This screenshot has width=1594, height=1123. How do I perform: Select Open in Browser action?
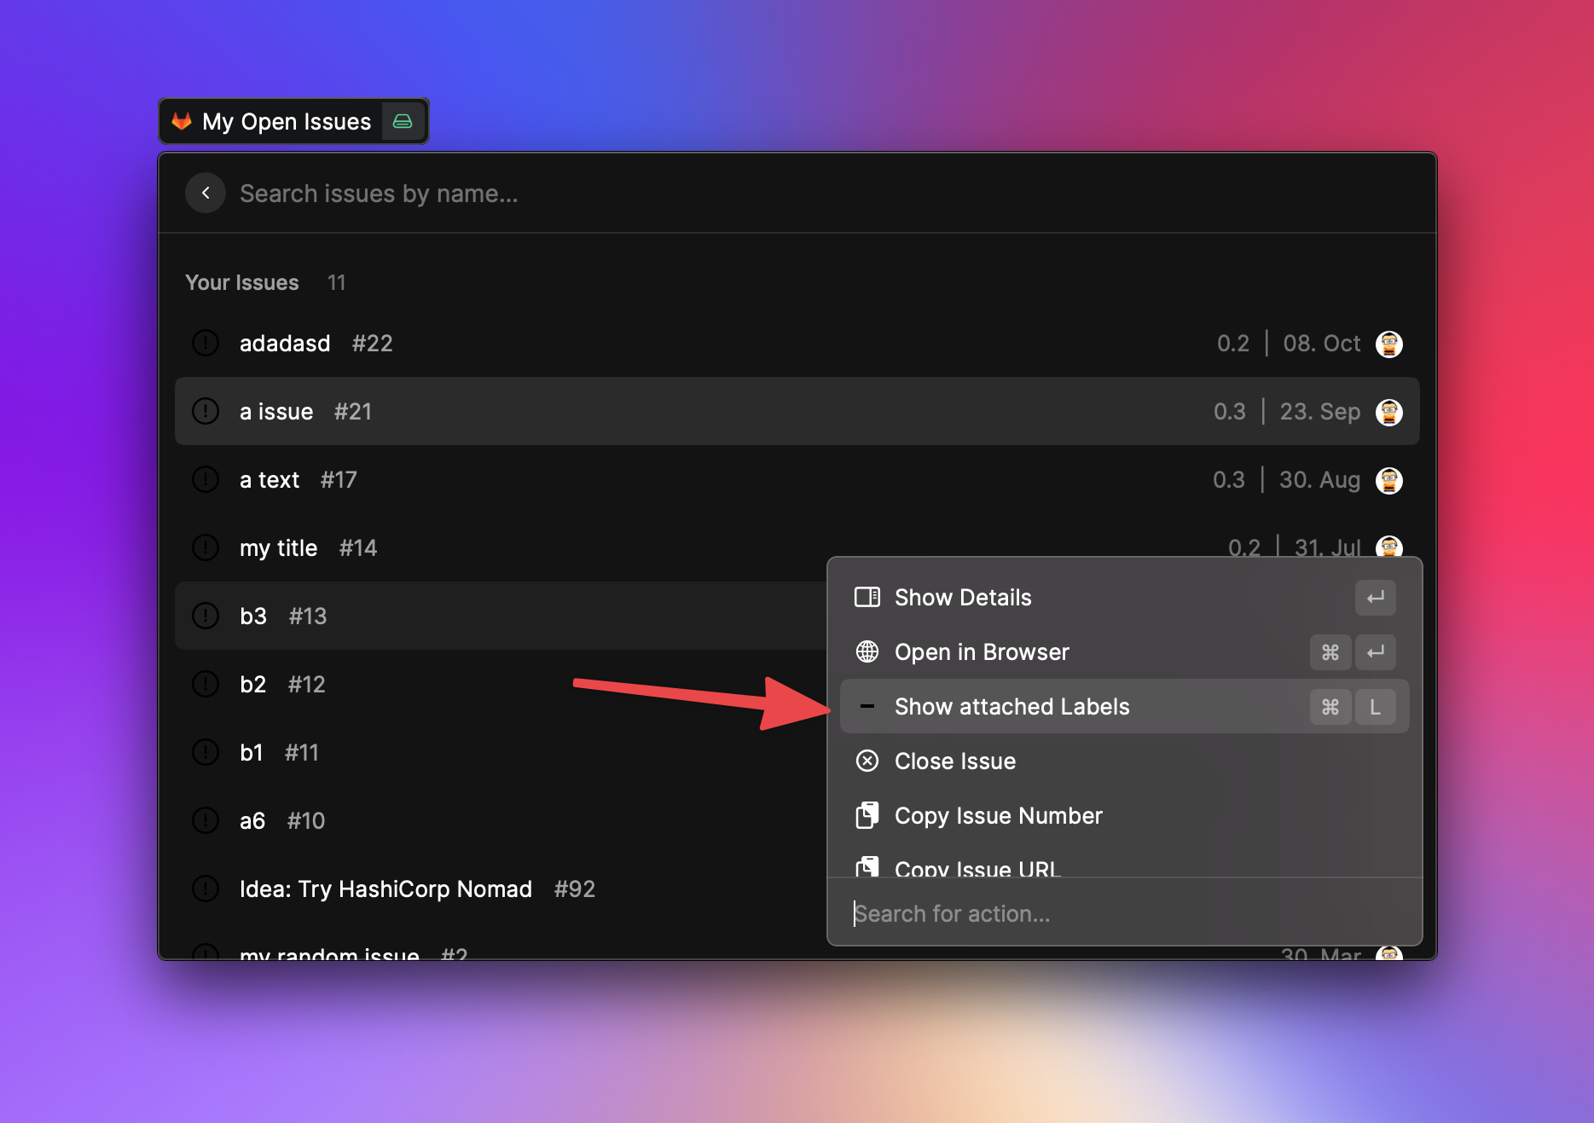click(x=1124, y=652)
